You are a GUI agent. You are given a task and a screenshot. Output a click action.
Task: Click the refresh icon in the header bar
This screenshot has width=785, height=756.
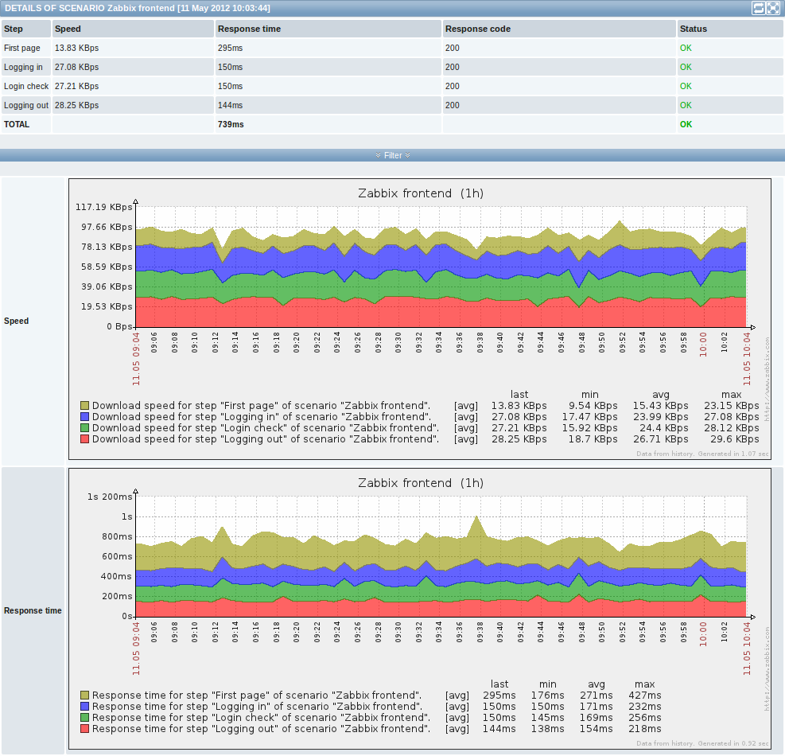click(759, 8)
